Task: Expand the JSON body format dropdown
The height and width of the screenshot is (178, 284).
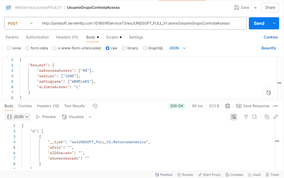Action: [x=177, y=48]
